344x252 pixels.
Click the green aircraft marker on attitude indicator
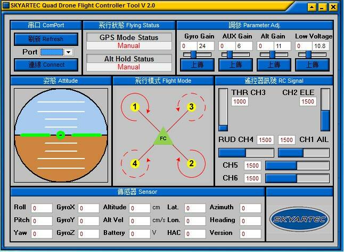point(61,135)
